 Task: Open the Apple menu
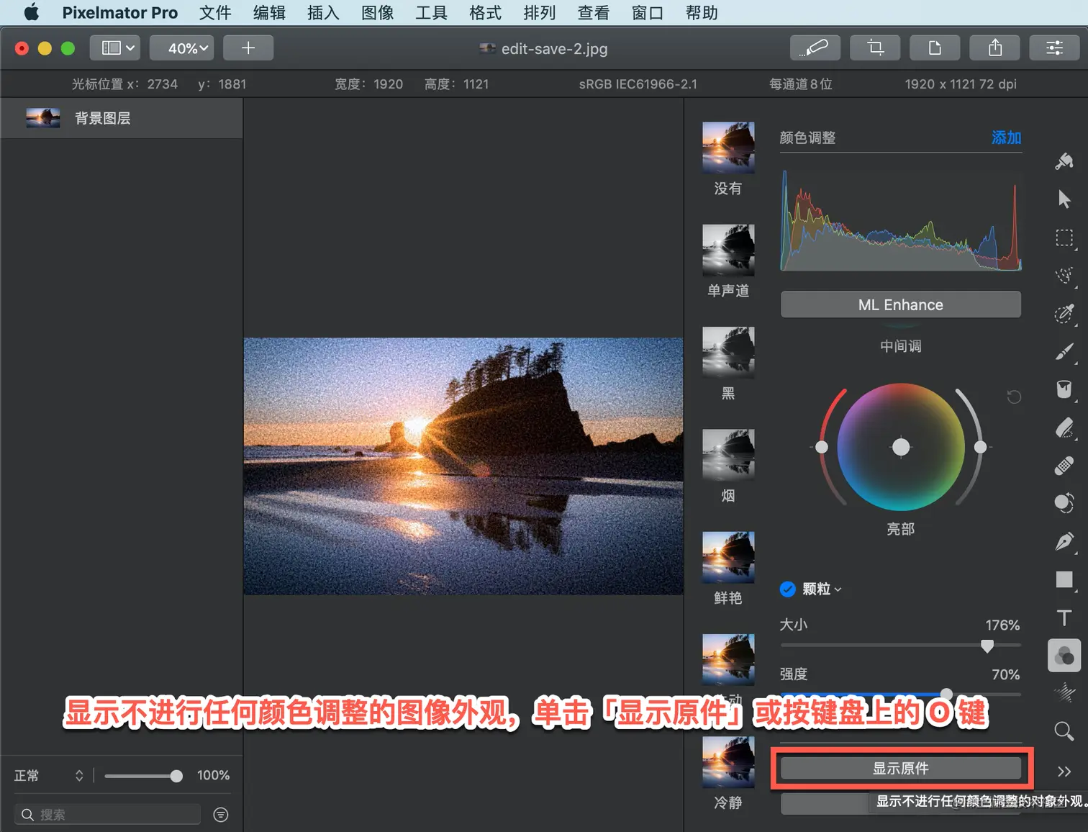[x=31, y=12]
